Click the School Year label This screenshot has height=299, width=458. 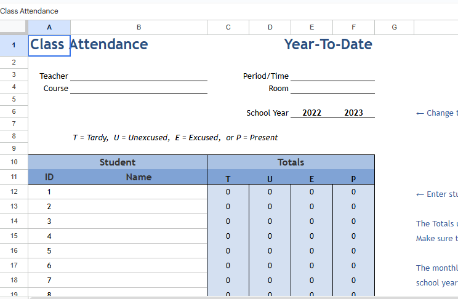[267, 113]
